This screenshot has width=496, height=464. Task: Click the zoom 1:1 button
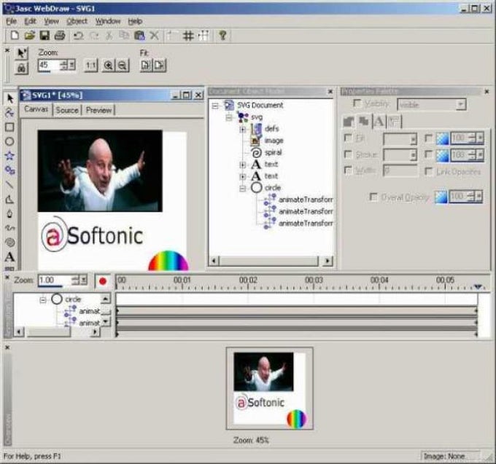pos(90,66)
